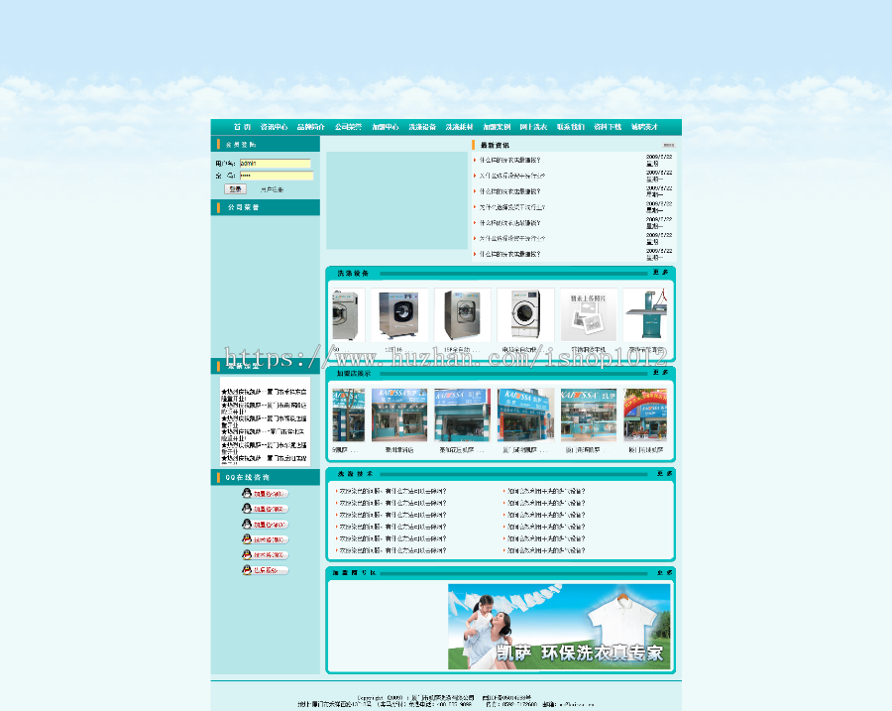The image size is (892, 711).
Task: Select 公司荣誉 in the top navigation
Action: (348, 127)
